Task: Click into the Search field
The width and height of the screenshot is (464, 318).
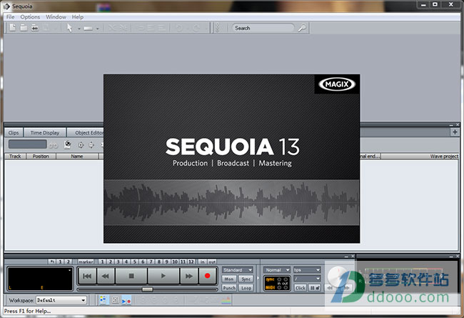Action: point(263,28)
